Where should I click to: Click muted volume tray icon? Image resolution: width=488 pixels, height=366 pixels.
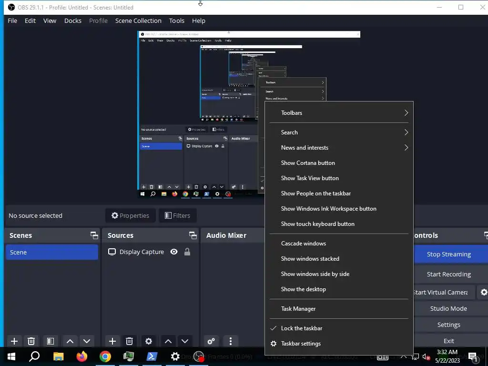426,356
